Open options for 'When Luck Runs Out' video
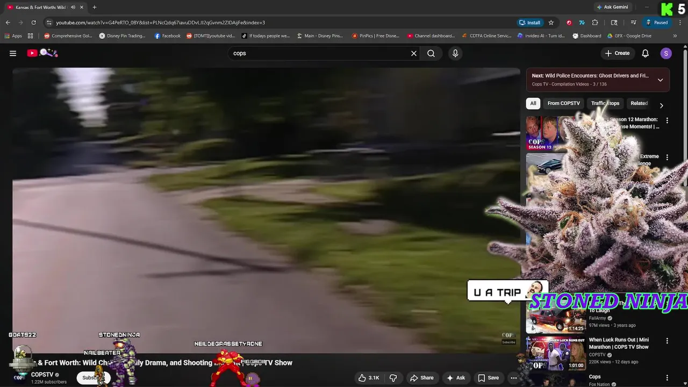Screen dimensions: 688x387 667,341
